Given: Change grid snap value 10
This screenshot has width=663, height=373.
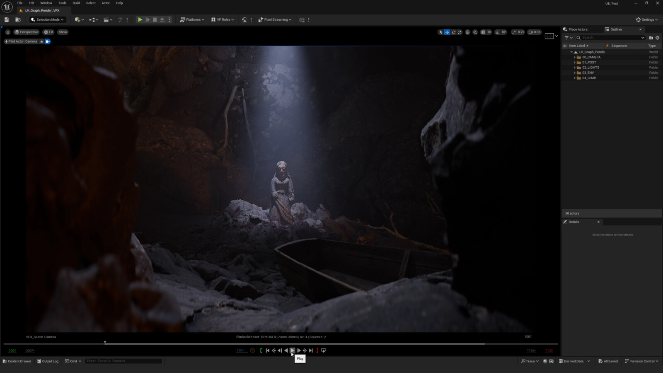Looking at the screenshot, I should click(489, 32).
